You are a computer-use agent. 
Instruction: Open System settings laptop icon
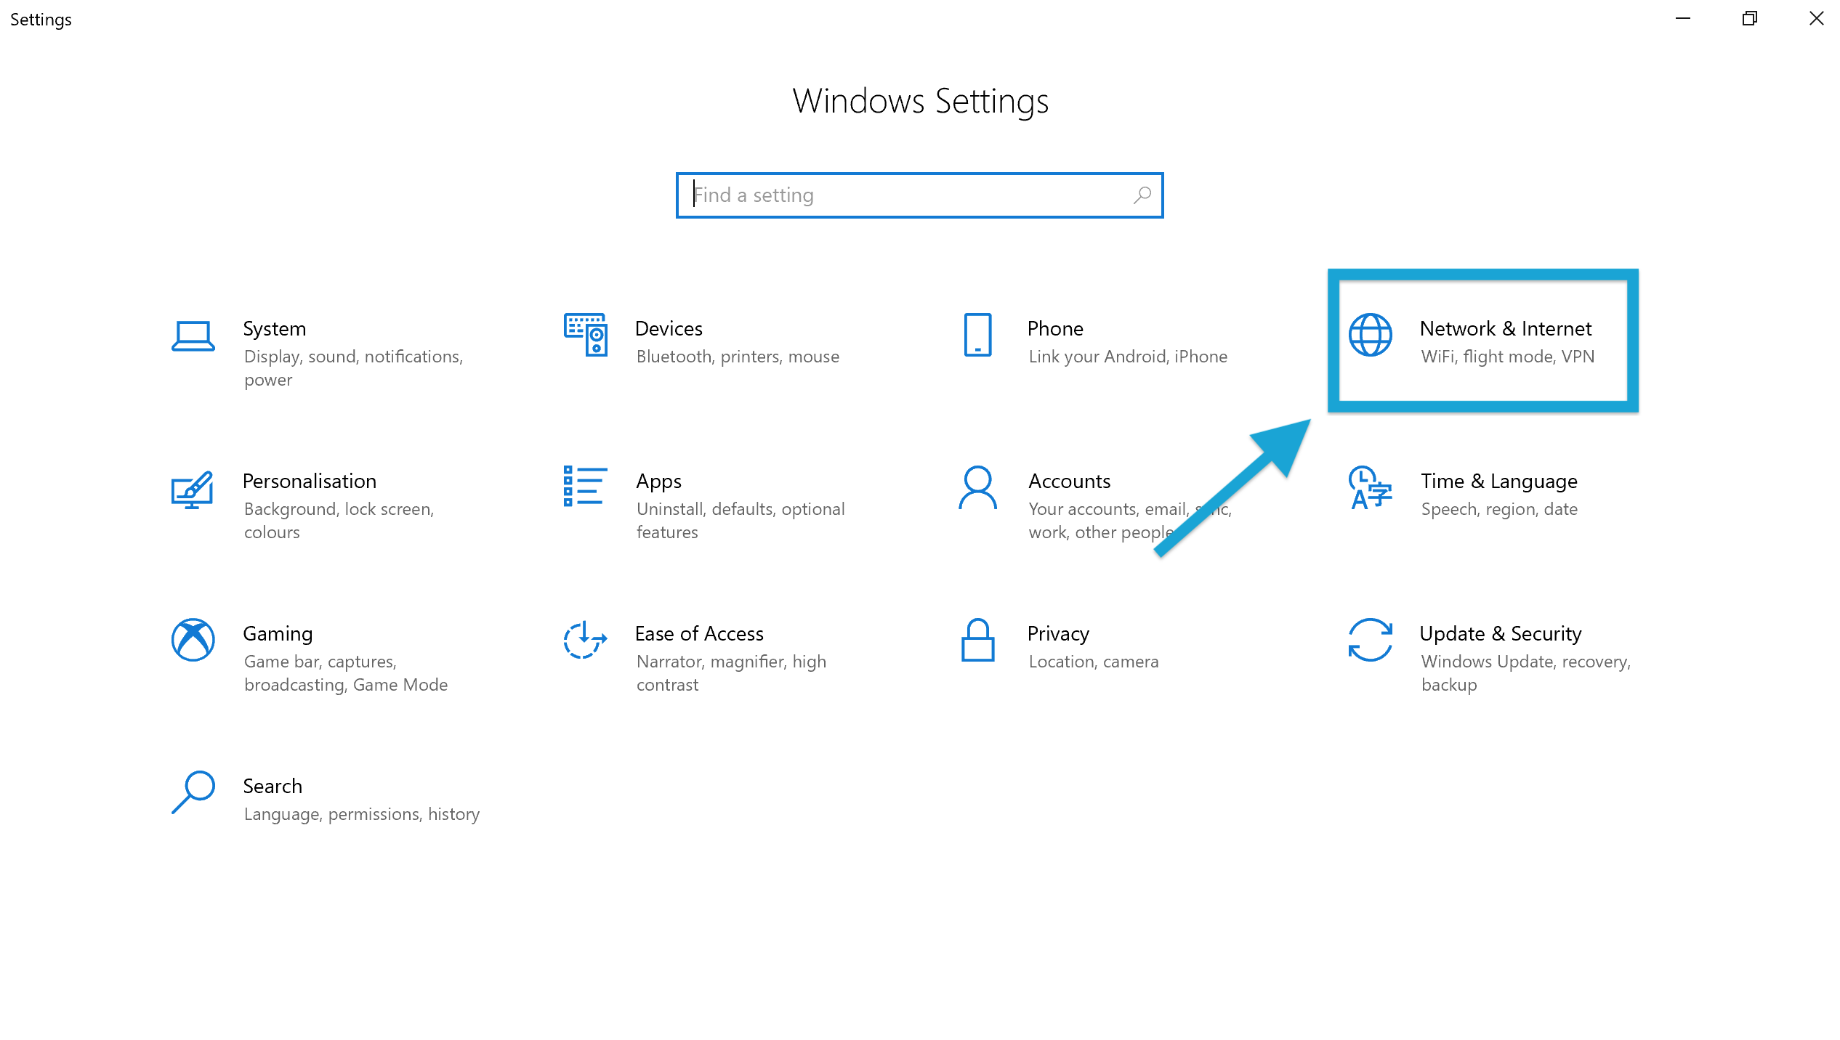[193, 336]
